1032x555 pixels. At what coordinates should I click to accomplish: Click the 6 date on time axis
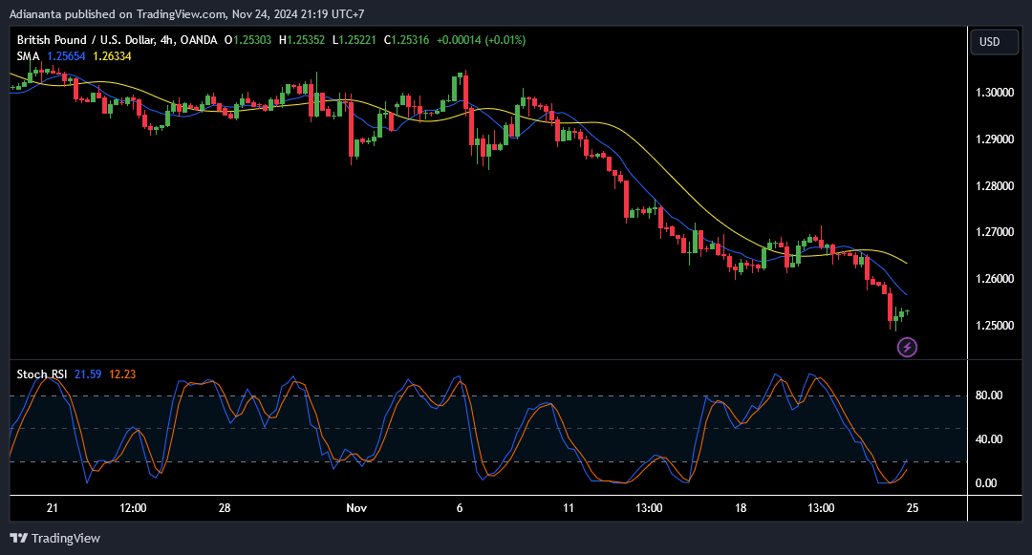point(460,507)
